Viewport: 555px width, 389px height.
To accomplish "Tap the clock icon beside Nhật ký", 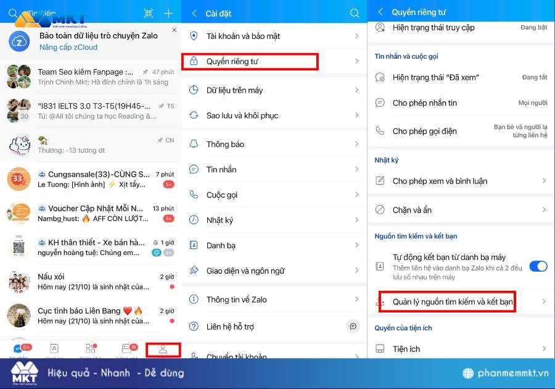I will point(194,220).
